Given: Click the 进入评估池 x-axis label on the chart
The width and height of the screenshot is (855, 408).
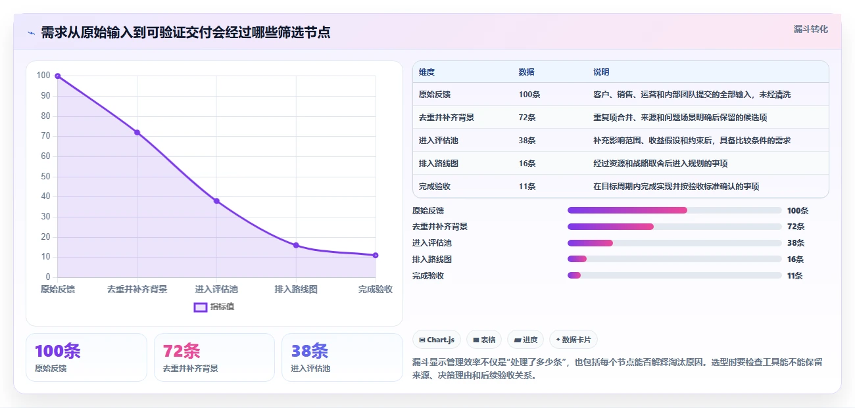Looking at the screenshot, I should [216, 289].
